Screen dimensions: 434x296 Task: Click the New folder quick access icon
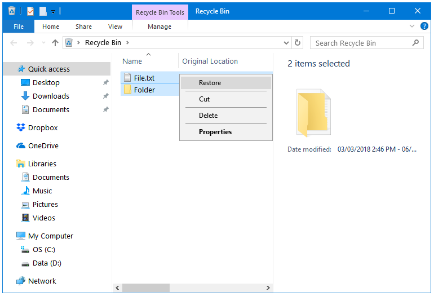coord(43,11)
